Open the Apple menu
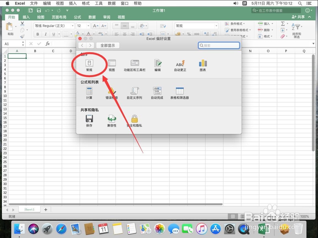The height and width of the screenshot is (238, 318). coord(7,3)
